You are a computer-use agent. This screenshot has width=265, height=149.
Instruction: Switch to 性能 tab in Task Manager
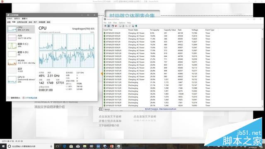point(14,22)
